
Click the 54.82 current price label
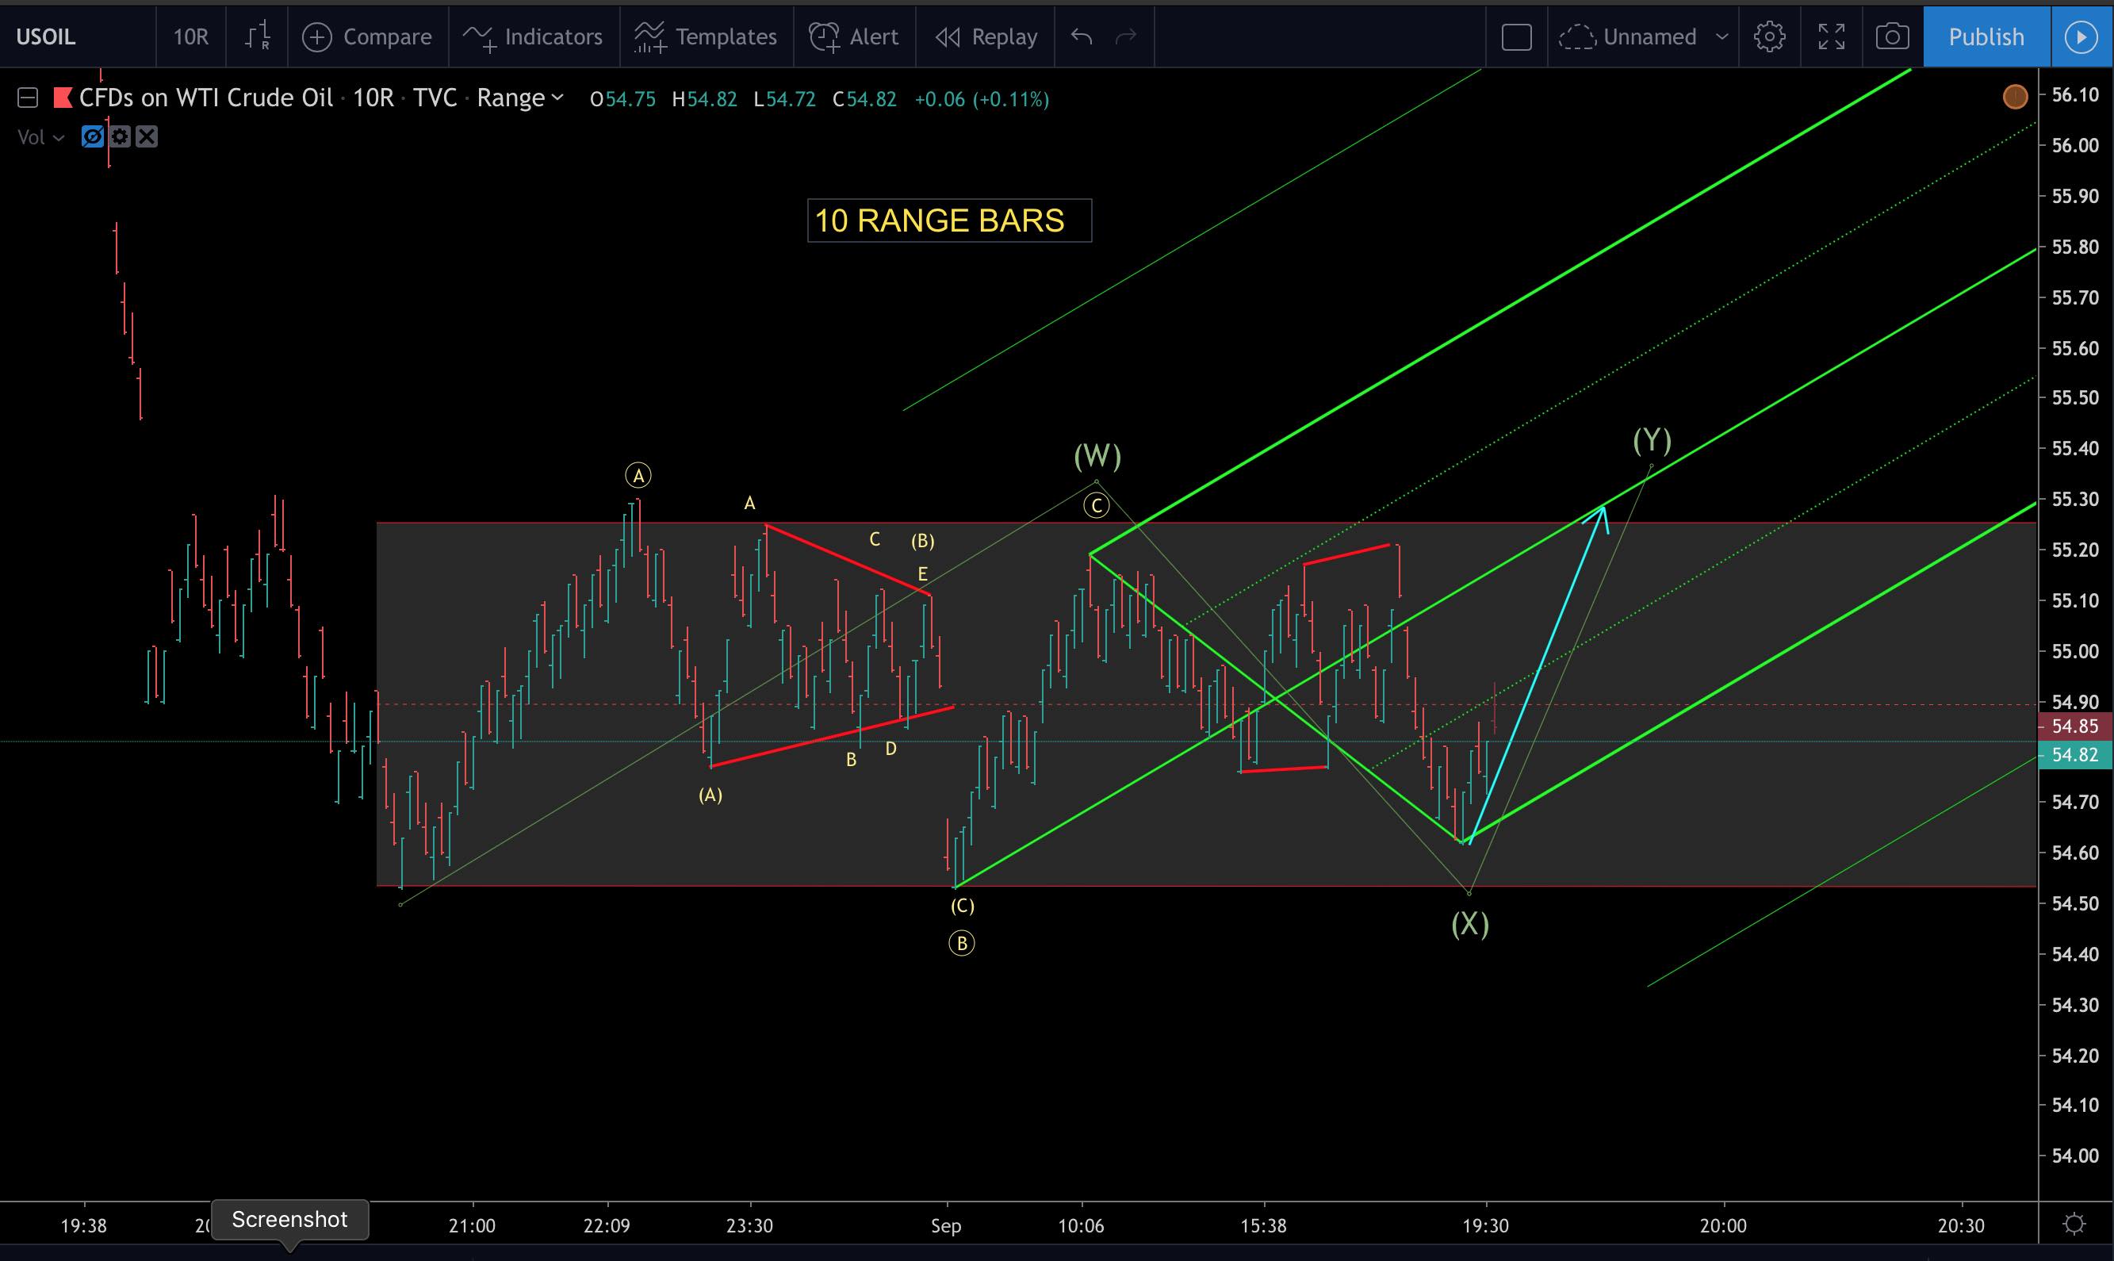tap(2075, 754)
